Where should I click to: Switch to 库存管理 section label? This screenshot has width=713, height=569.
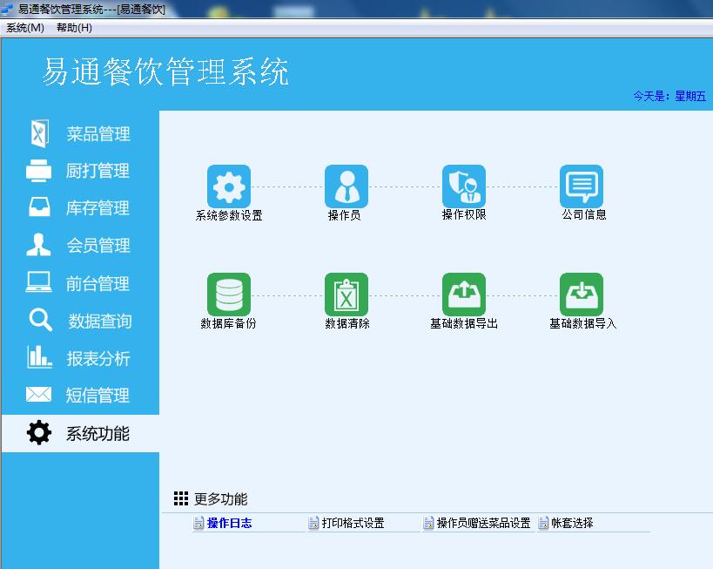[x=98, y=208]
